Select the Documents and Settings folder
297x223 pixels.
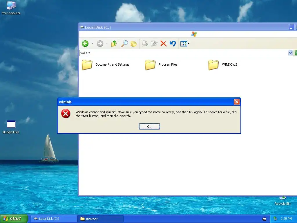coord(106,65)
